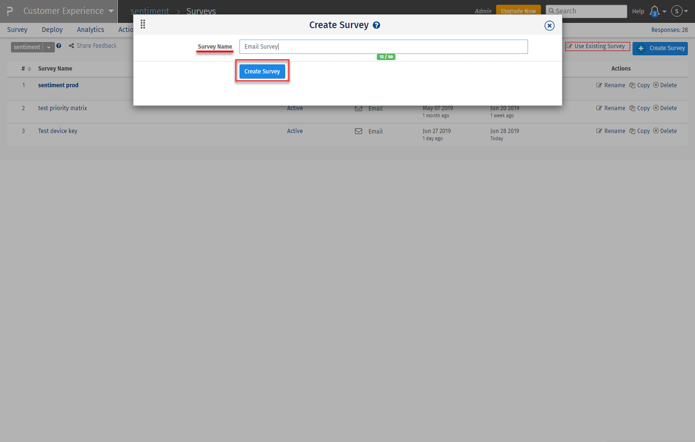Click Email icon in test priority matrix row

[x=358, y=108]
